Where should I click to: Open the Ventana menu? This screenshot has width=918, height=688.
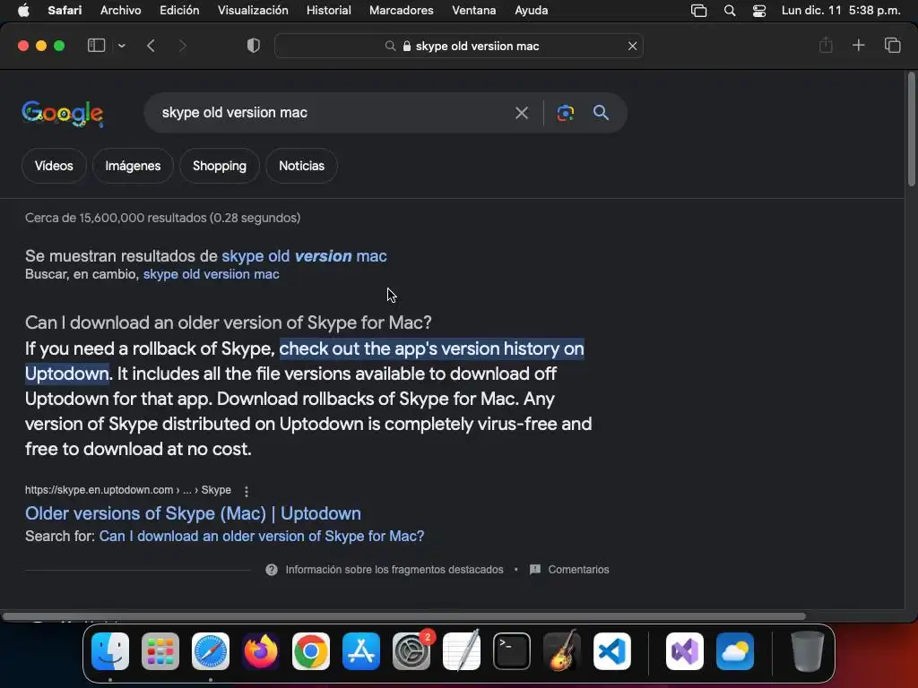[473, 10]
